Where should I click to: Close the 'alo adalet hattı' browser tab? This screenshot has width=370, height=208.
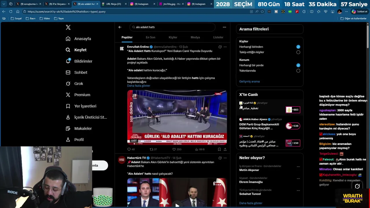click(x=97, y=4)
